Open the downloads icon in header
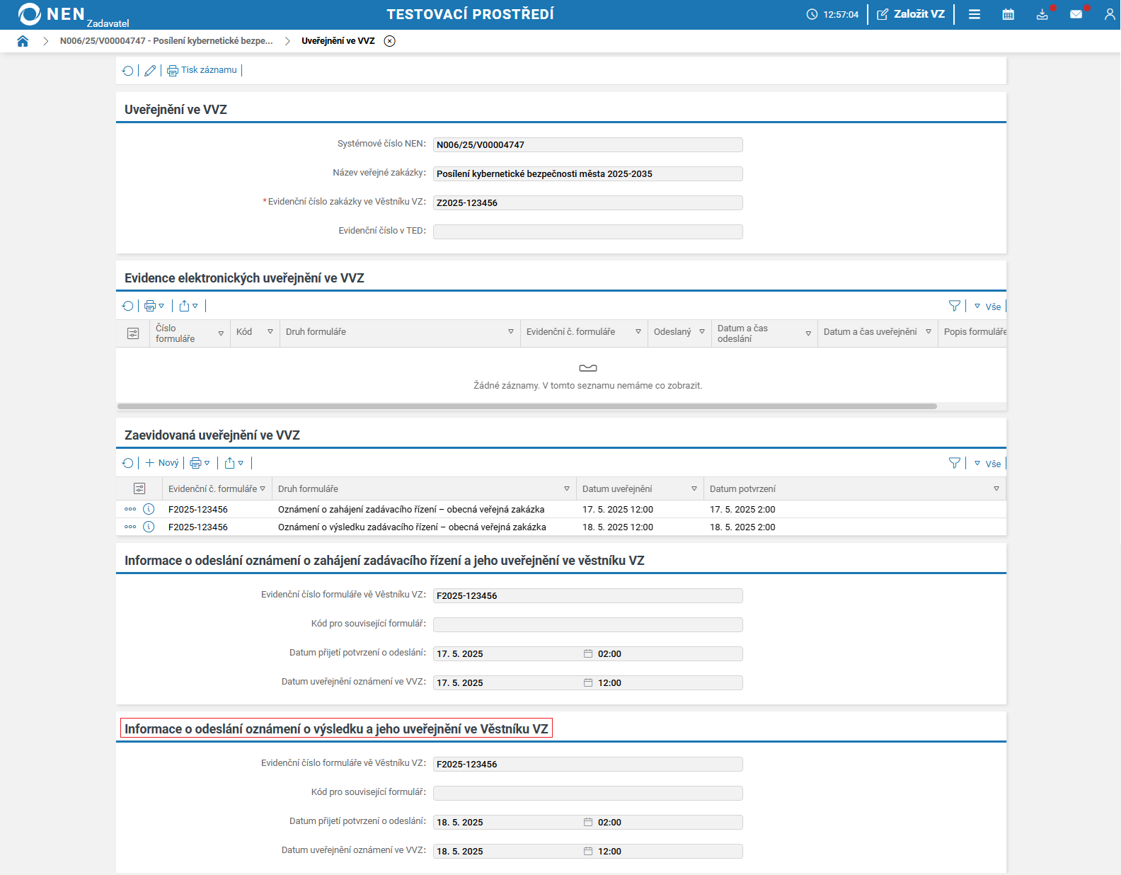This screenshot has height=875, width=1121. 1042,14
